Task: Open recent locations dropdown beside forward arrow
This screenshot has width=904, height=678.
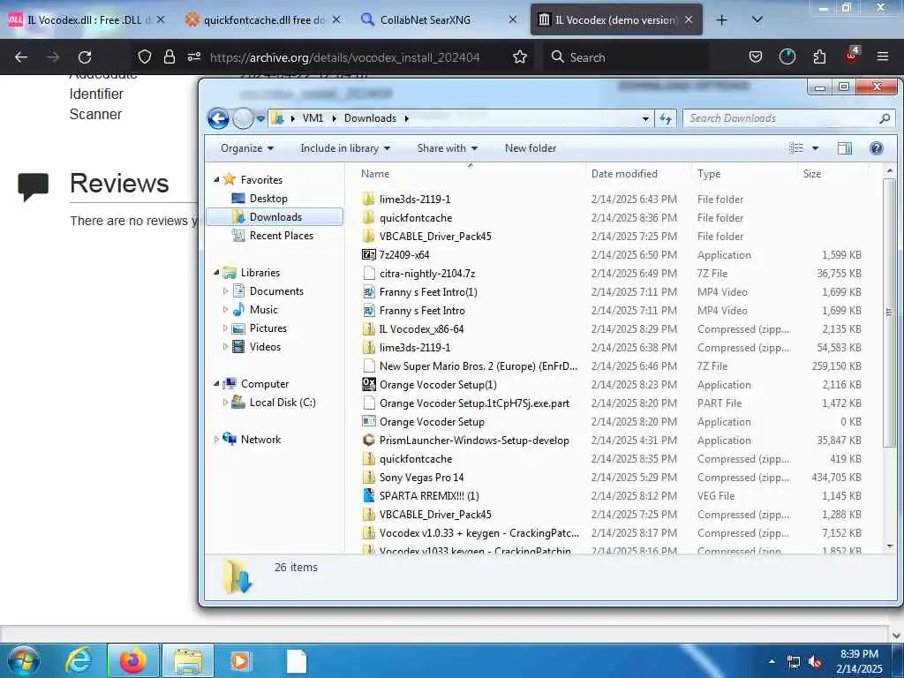Action: (x=260, y=119)
